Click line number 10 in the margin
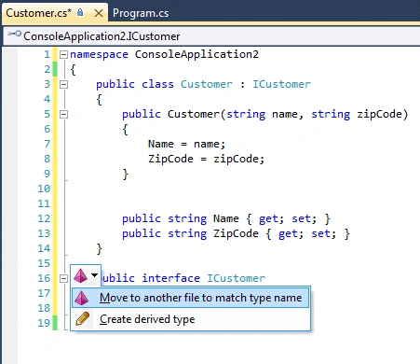The image size is (420, 364). tap(44, 189)
